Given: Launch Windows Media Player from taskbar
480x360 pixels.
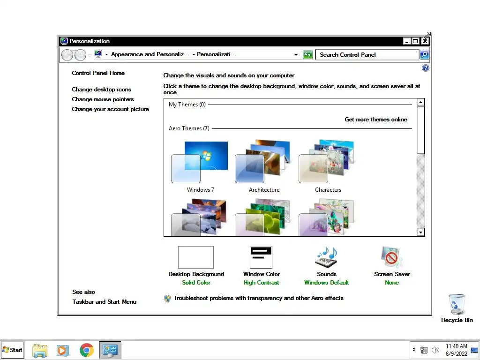Looking at the screenshot, I should (x=63, y=350).
